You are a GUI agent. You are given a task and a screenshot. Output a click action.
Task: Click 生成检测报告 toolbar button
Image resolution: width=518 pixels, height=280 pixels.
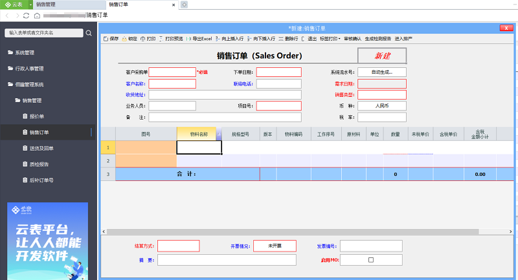point(378,39)
